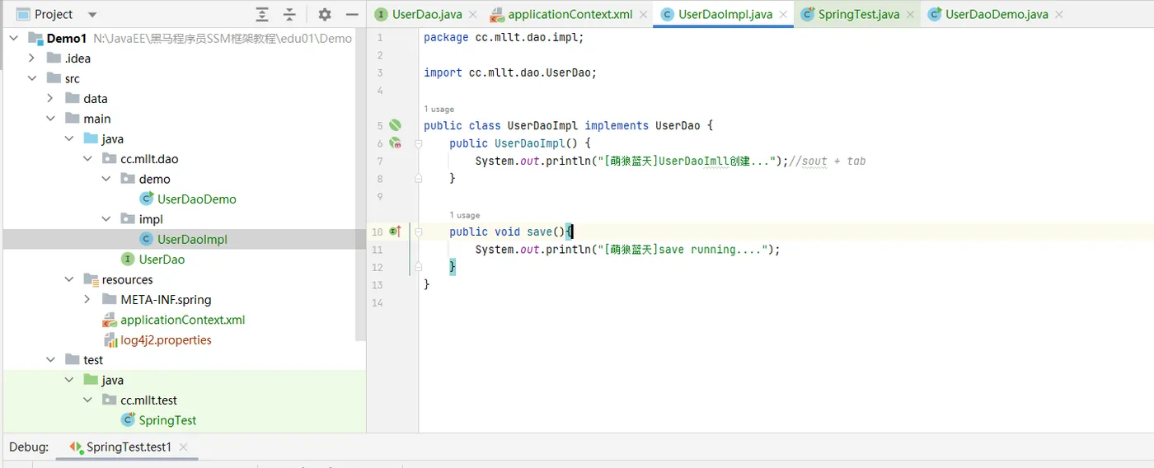Close the UserDao.java tab
1154x468 pixels.
click(x=472, y=15)
